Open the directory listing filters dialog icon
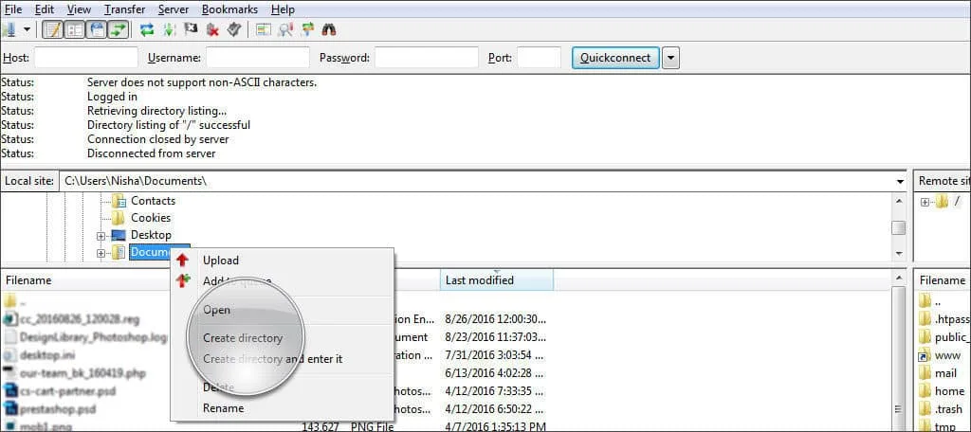 coord(264,29)
